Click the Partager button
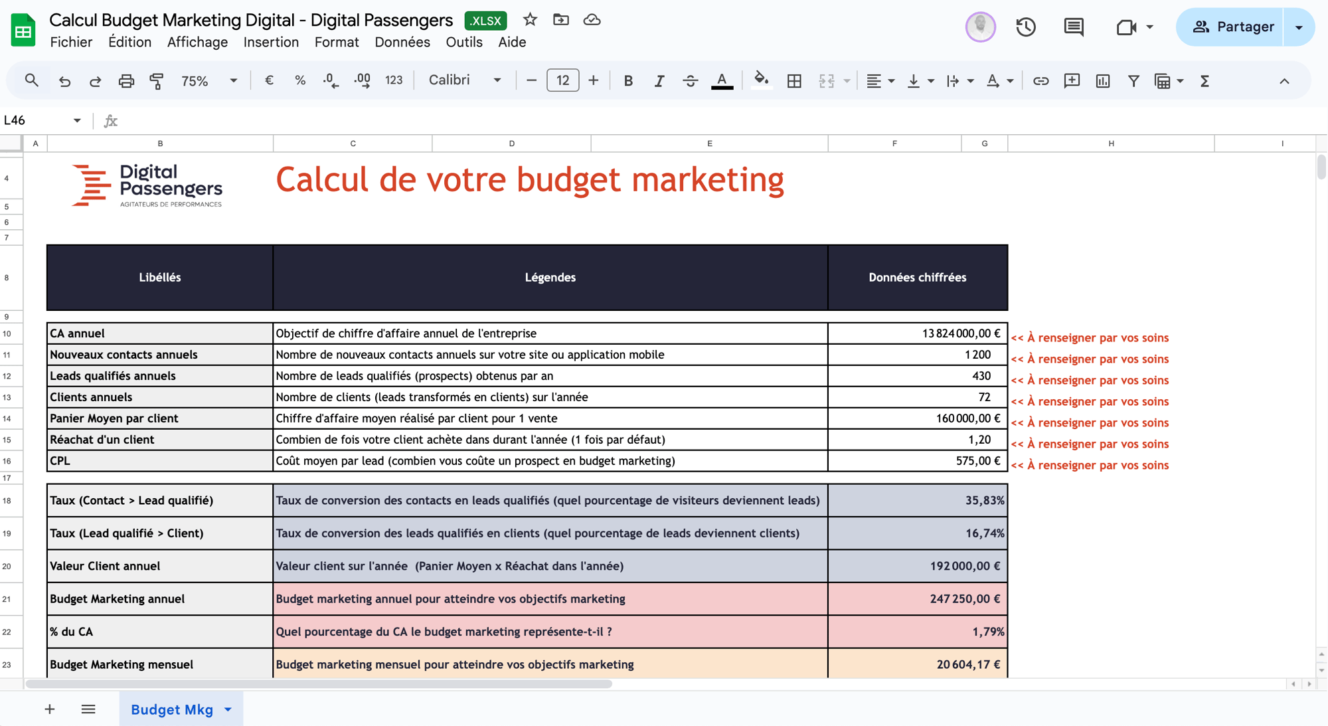Viewport: 1328px width, 726px height. click(1230, 27)
